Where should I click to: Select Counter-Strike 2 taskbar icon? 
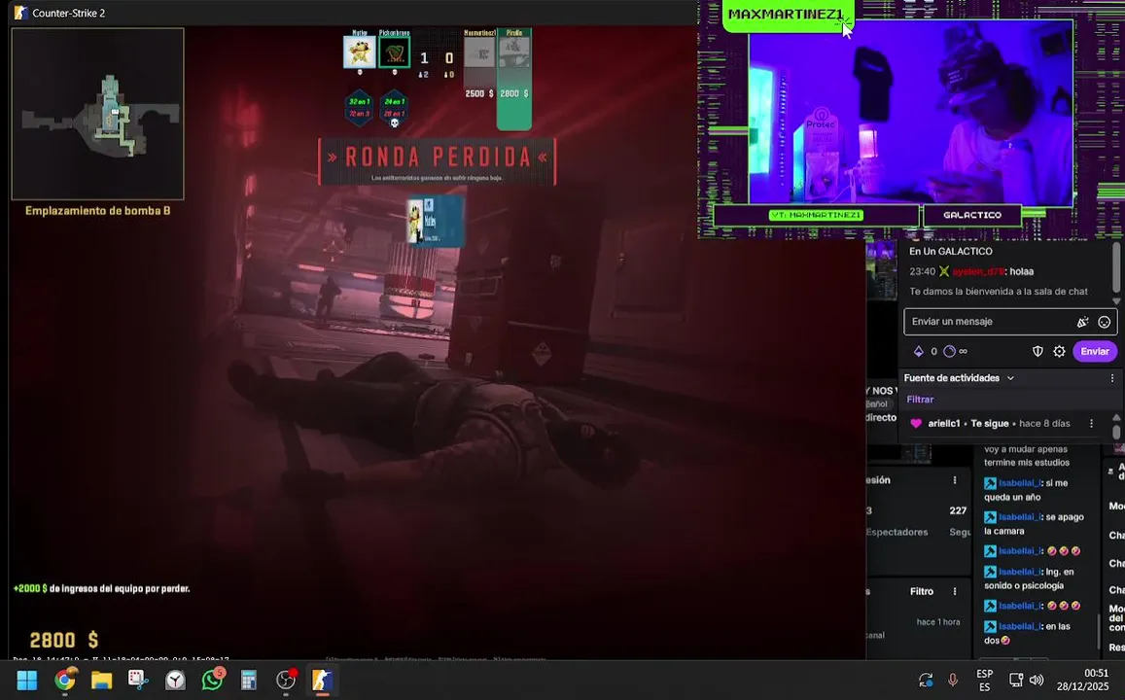pos(322,680)
